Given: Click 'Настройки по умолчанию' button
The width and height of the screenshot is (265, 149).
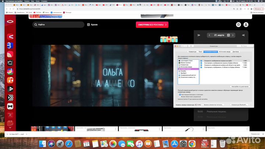Looking at the screenshot, I should click(240, 86).
